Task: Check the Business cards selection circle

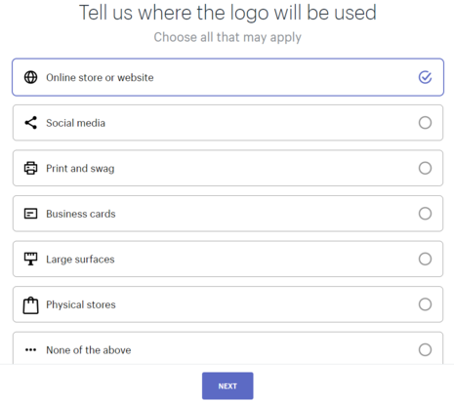Action: coord(425,214)
